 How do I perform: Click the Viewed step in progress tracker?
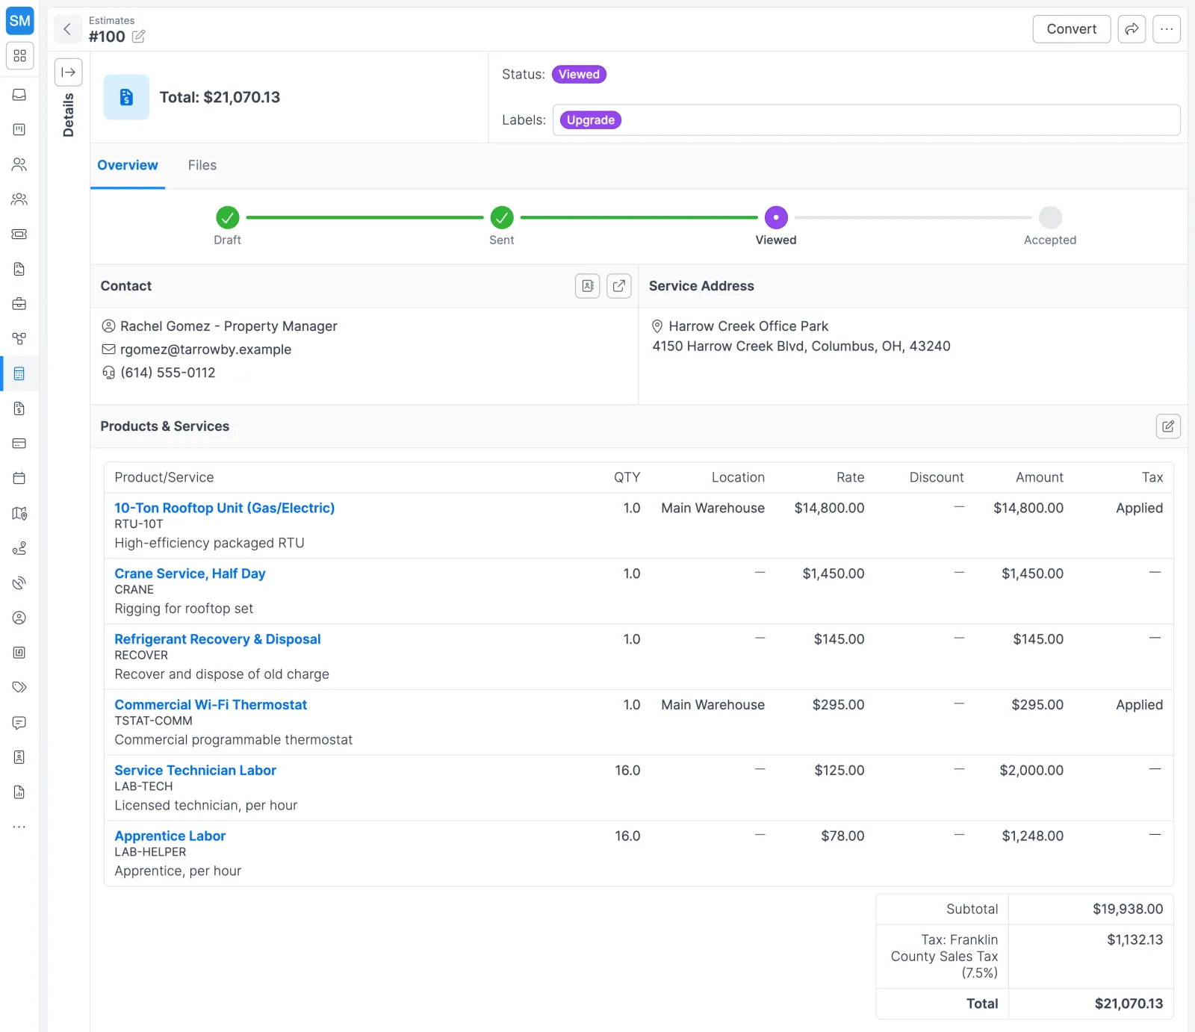tap(776, 217)
